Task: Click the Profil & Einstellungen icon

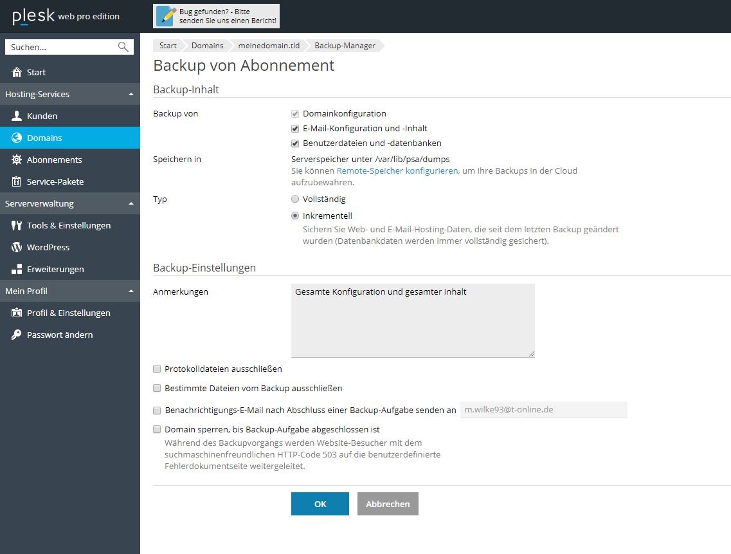Action: (17, 313)
